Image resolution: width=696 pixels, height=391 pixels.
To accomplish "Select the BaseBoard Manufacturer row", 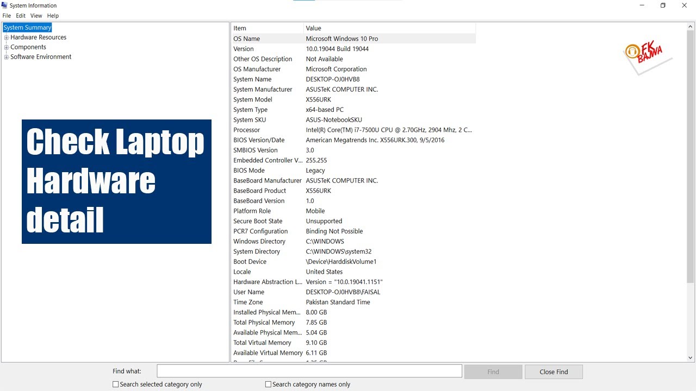I will (353, 181).
